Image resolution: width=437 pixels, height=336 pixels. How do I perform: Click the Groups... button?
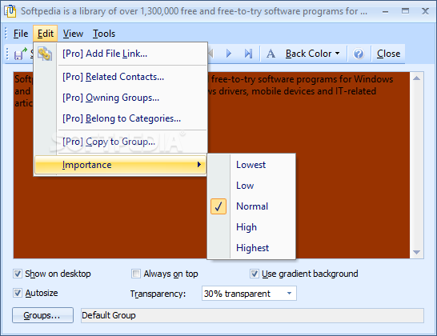tap(42, 315)
